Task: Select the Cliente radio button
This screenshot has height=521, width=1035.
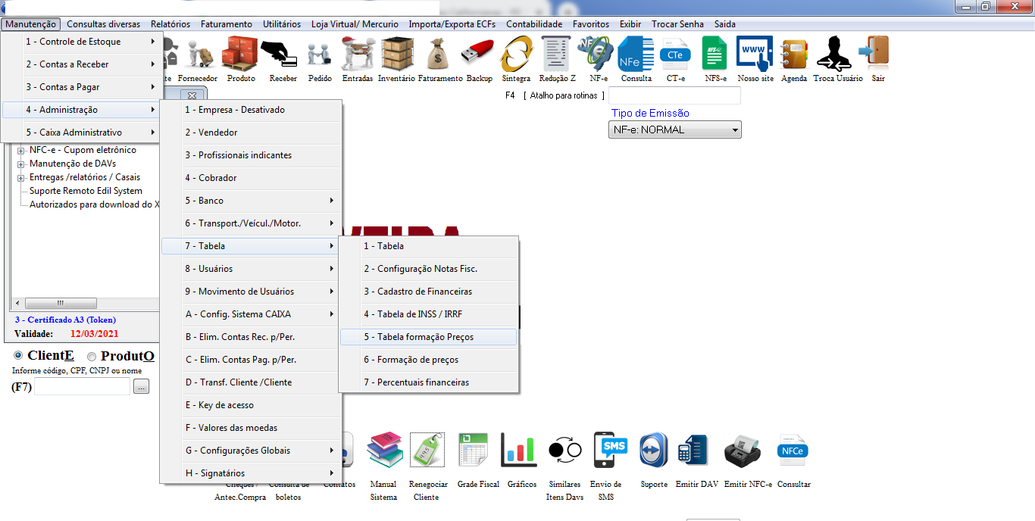Action: click(19, 356)
